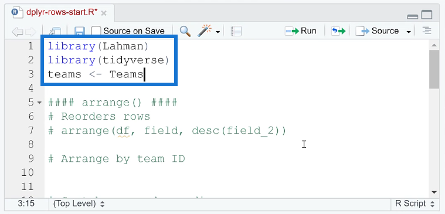Compile report notebook icon
Screen dimensions: 445x214
point(236,31)
